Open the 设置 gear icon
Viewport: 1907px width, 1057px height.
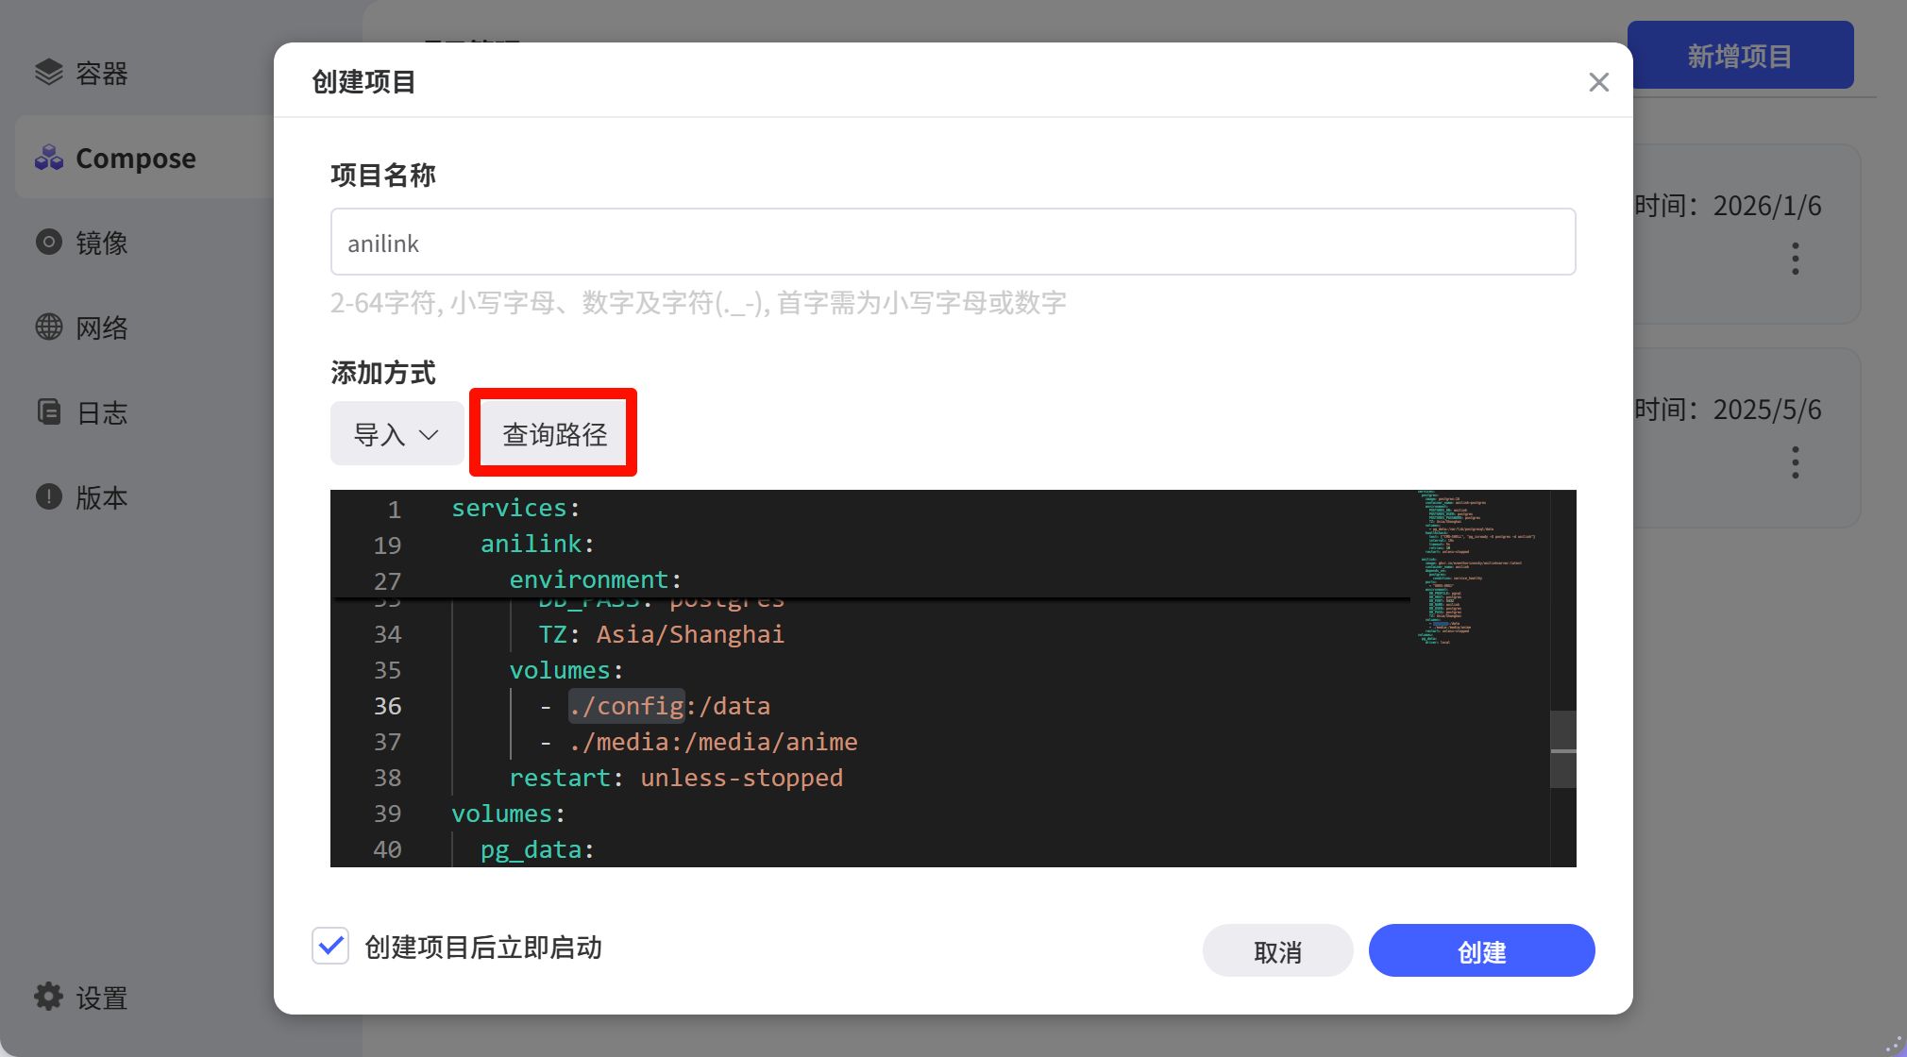click(x=49, y=997)
